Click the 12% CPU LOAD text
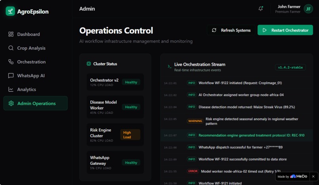Screen dimensions: 319x185 click(102, 85)
